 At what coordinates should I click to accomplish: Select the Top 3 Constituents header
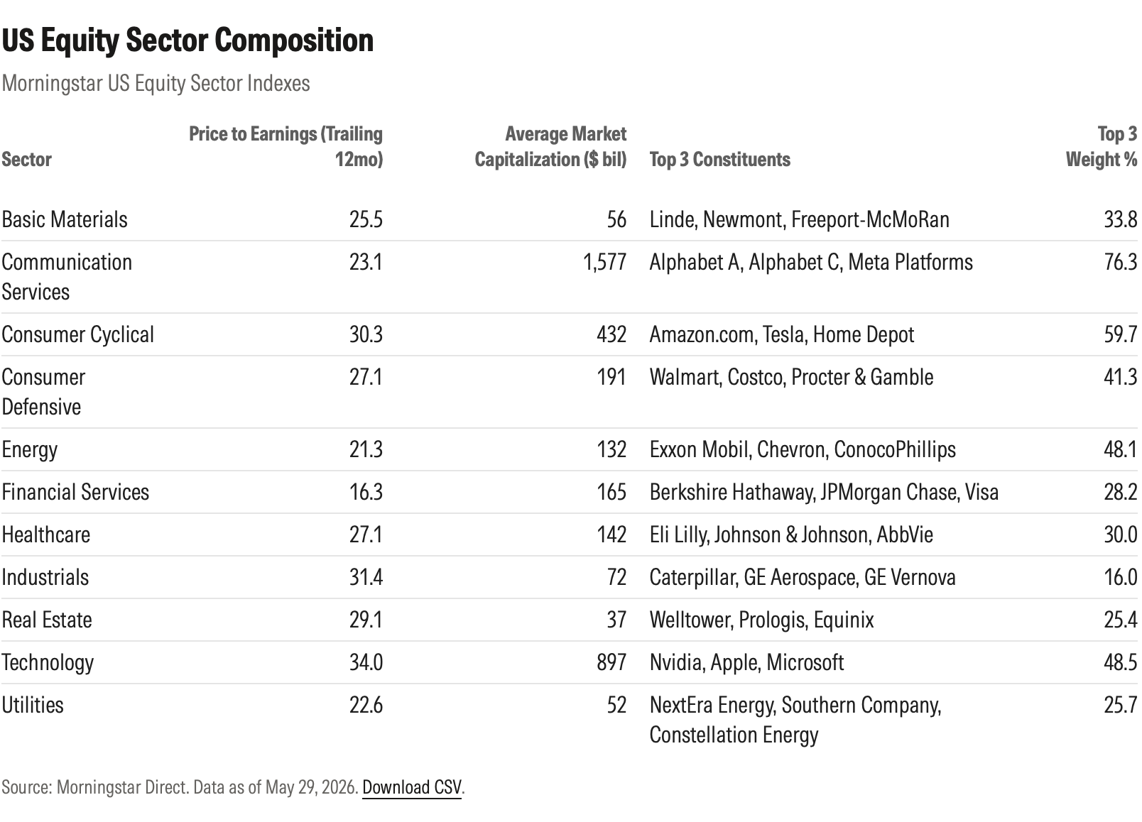[719, 159]
